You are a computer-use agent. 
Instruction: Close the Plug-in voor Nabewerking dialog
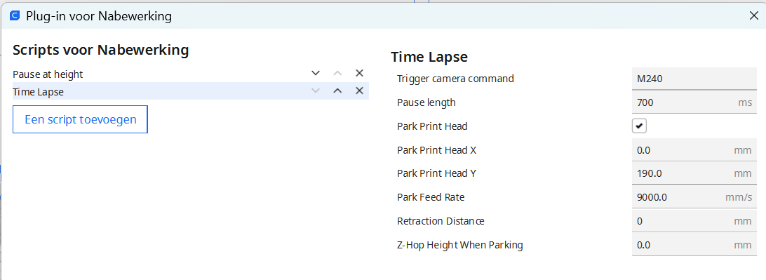[754, 15]
